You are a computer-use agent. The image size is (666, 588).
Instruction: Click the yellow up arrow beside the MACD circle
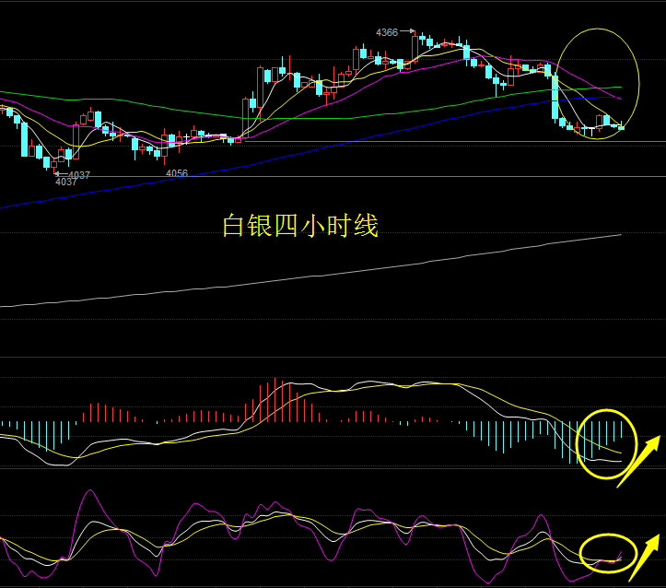[638, 461]
